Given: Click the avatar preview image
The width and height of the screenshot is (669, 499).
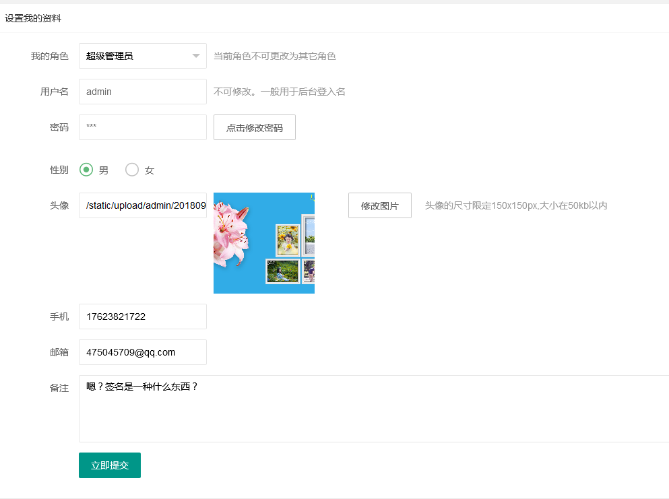Looking at the screenshot, I should [264, 243].
